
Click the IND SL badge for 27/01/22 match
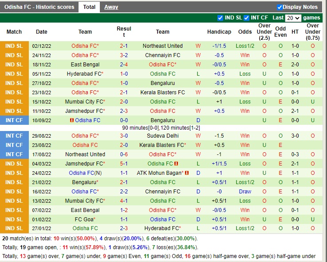coord(14,228)
